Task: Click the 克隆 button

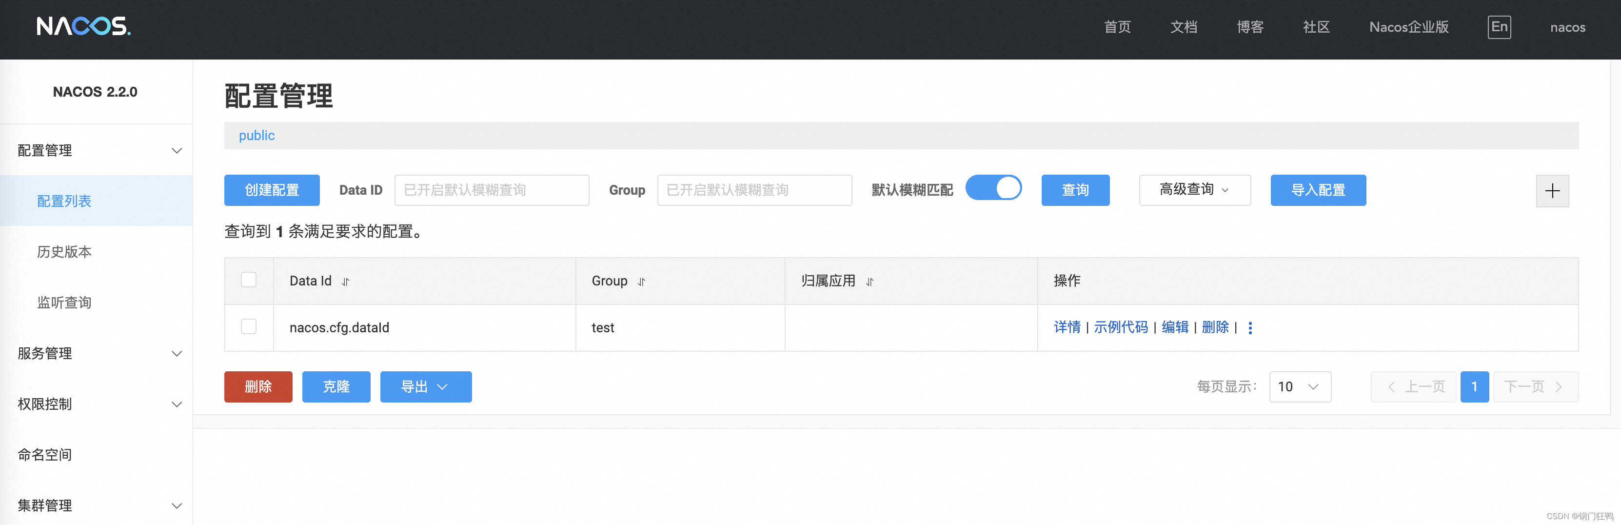Action: click(x=336, y=386)
